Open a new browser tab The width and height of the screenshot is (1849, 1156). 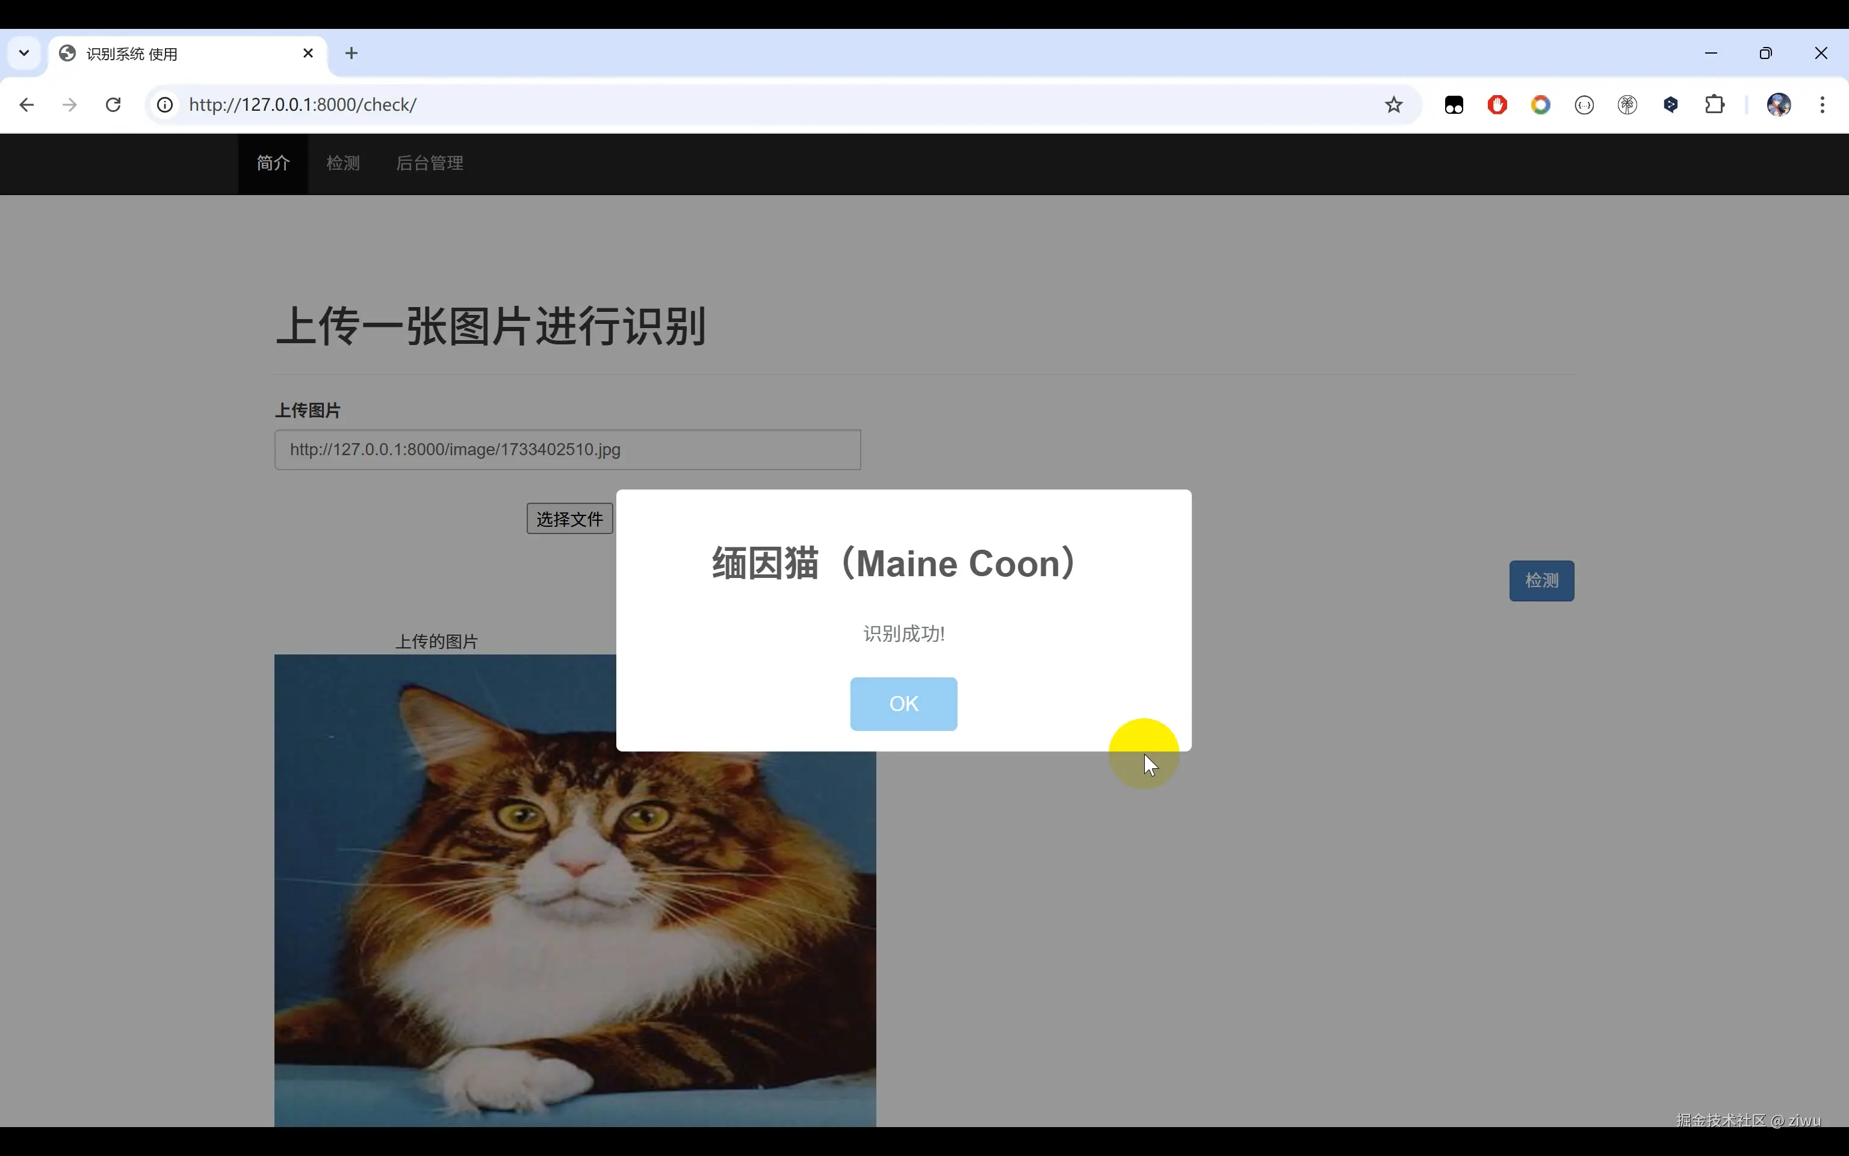click(352, 54)
